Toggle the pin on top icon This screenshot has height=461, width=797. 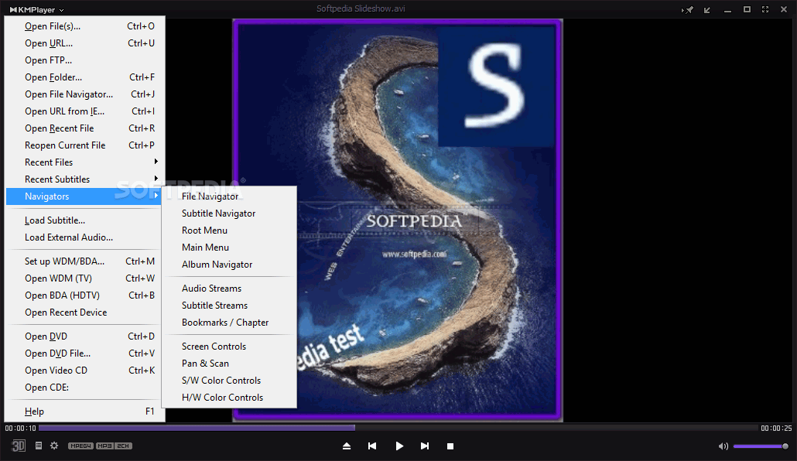click(688, 9)
